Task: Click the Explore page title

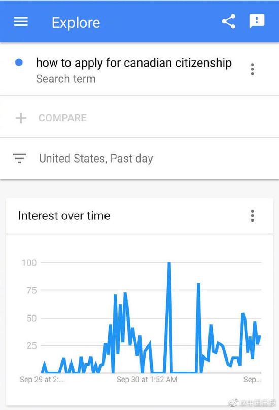Action: [76, 23]
